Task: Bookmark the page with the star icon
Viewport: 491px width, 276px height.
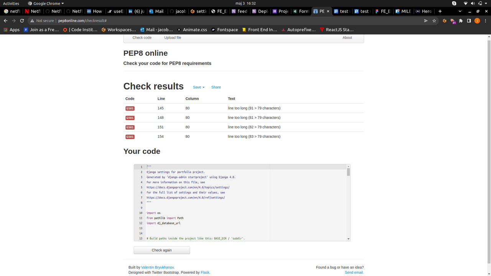Action: click(x=435, y=21)
